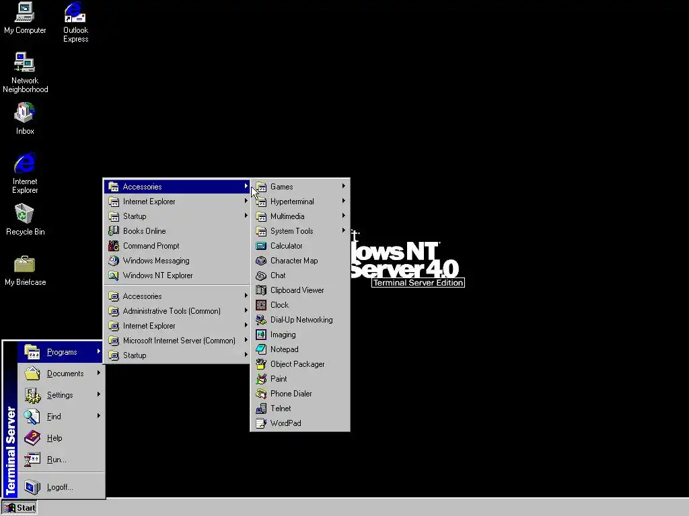Expand lower common Startup group
The height and width of the screenshot is (516, 689).
click(177, 355)
